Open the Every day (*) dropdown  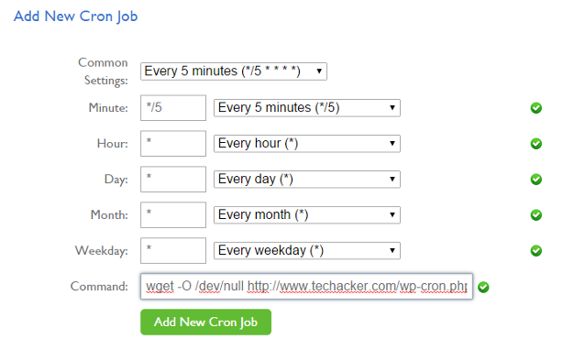tap(307, 180)
